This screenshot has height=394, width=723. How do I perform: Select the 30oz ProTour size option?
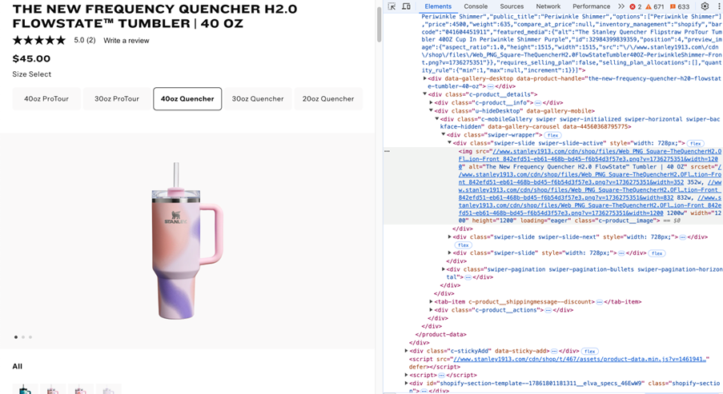pos(117,99)
